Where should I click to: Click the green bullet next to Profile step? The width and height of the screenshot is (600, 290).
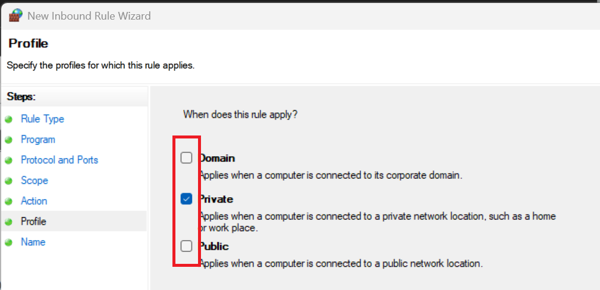pos(8,222)
